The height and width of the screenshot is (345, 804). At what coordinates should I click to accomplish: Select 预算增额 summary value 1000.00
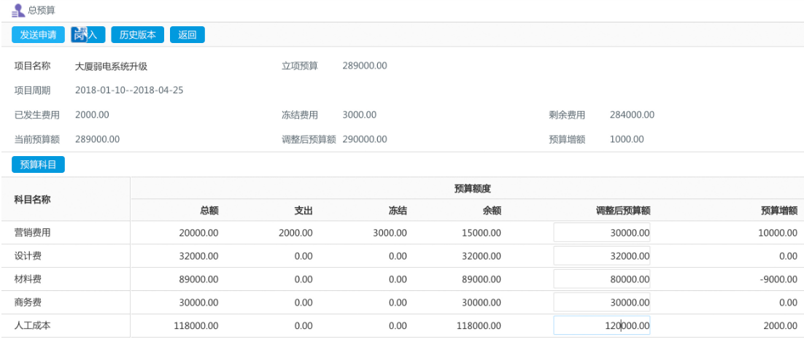(x=627, y=139)
